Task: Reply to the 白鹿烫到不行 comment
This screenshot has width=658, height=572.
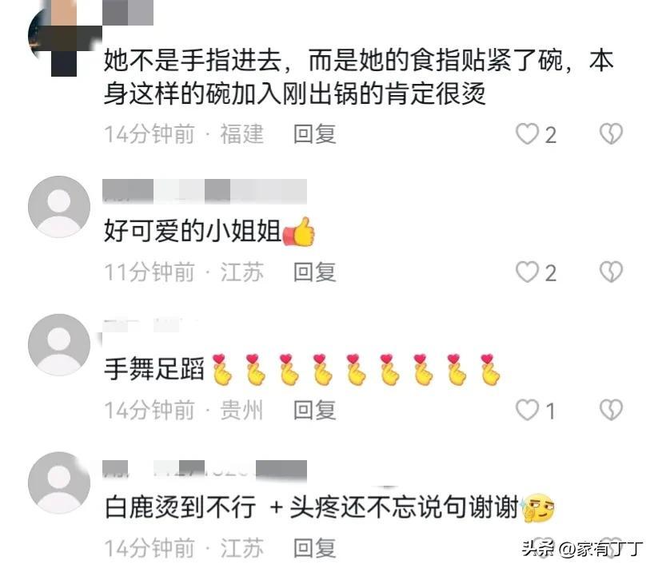Action: click(x=315, y=548)
